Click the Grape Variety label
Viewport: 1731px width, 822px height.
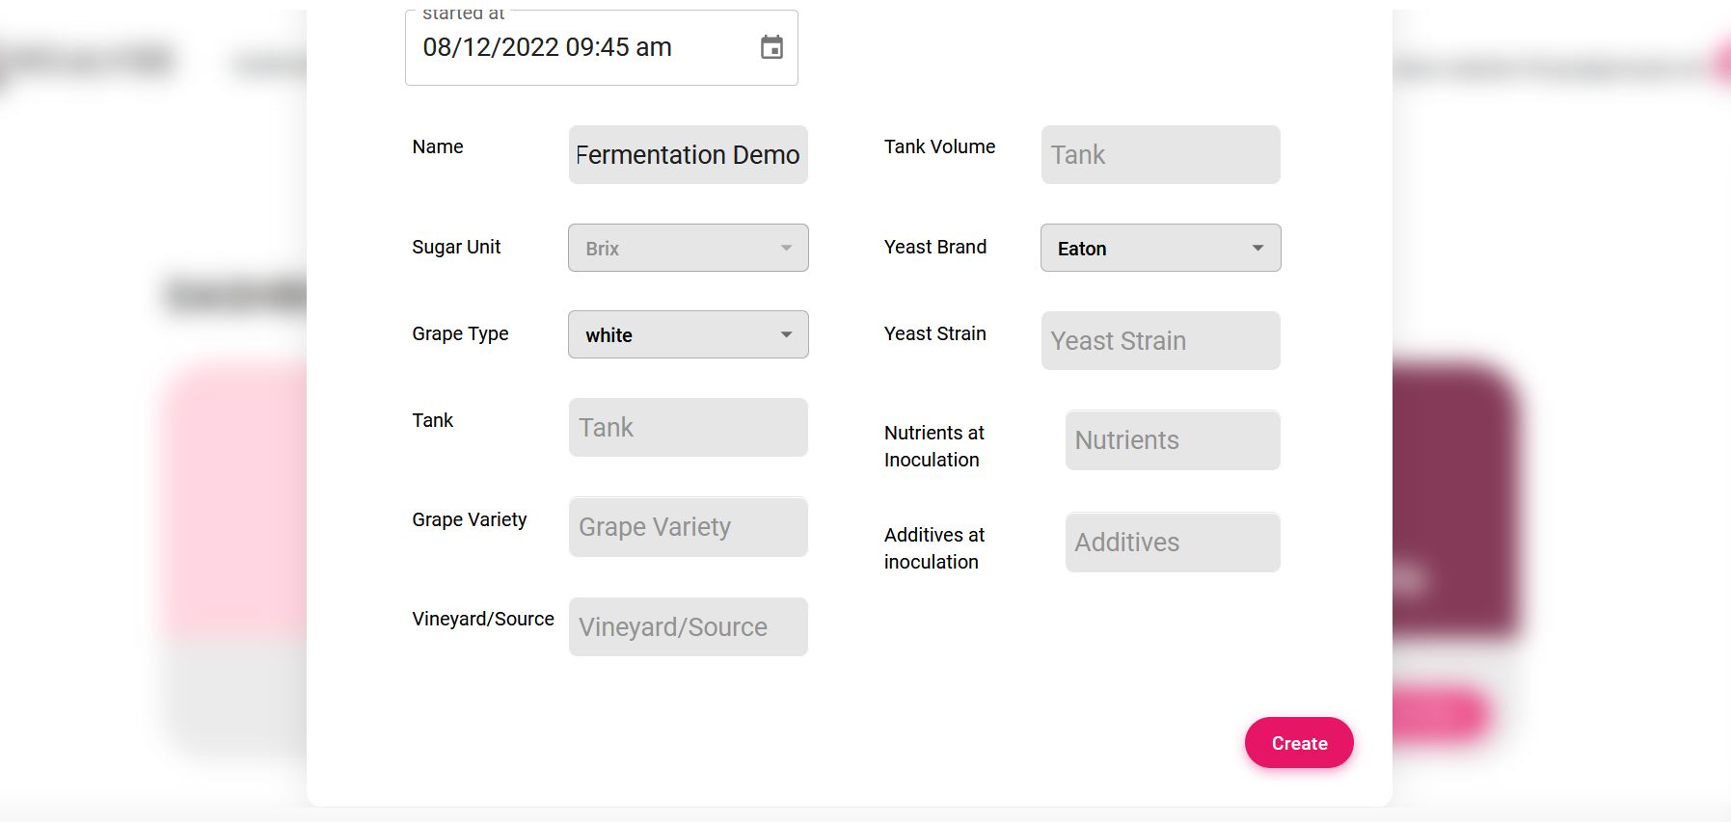[x=469, y=519]
